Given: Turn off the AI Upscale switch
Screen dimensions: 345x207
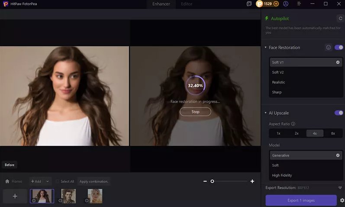Looking at the screenshot, I should point(339,113).
